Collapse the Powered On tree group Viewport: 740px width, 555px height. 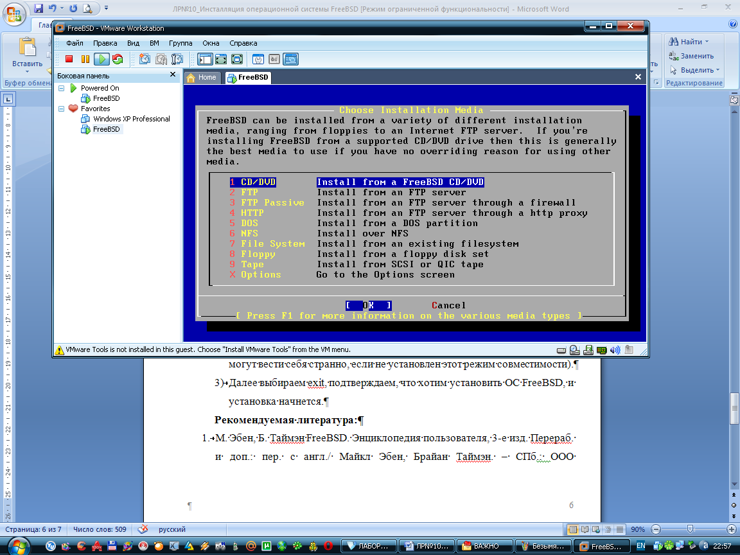[x=62, y=88]
